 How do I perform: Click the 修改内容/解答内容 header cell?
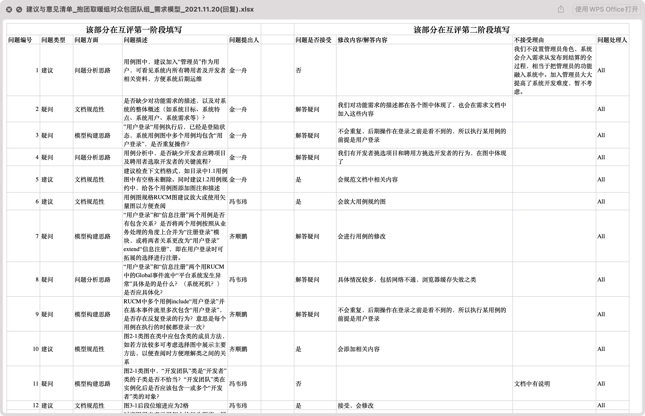362,40
